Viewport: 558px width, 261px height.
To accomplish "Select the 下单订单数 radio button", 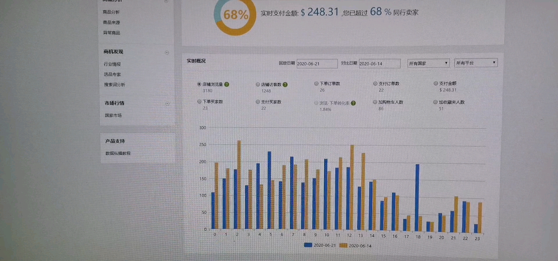I will 316,84.
